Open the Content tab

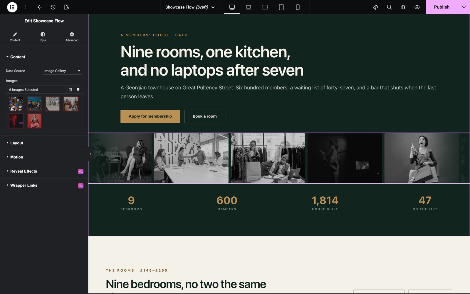pyautogui.click(x=15, y=37)
